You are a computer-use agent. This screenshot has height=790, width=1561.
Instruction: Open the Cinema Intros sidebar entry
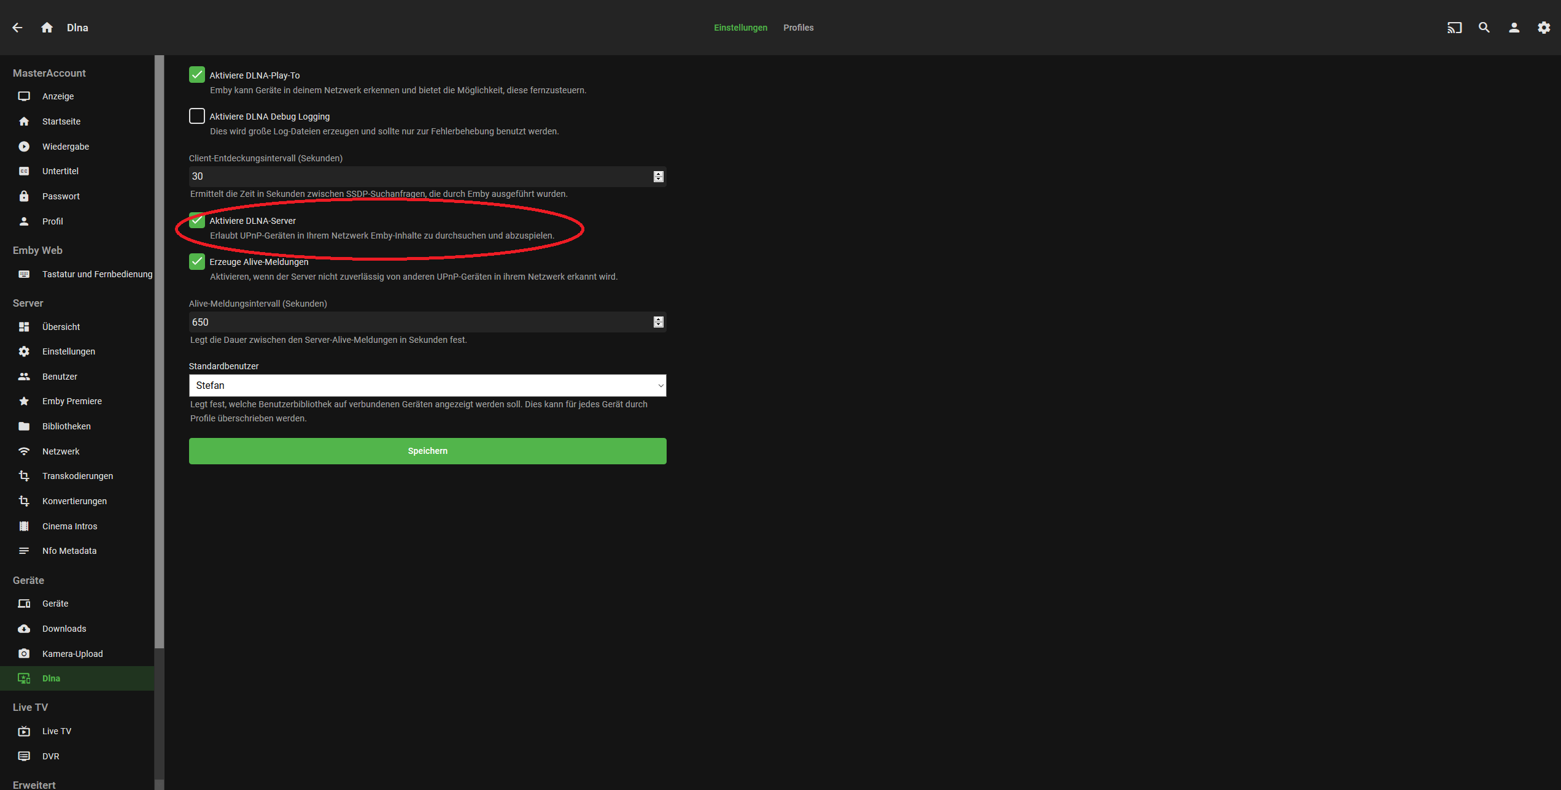click(x=77, y=526)
